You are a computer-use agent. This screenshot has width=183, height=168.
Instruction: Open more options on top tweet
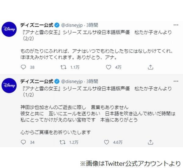coord(175,25)
